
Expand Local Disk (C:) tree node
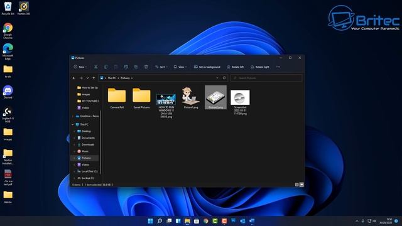tap(74, 171)
